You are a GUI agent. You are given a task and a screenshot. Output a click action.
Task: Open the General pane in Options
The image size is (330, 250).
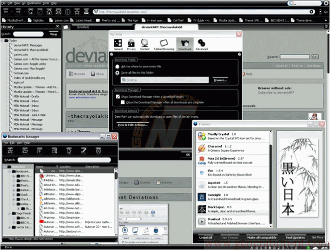coord(118,44)
